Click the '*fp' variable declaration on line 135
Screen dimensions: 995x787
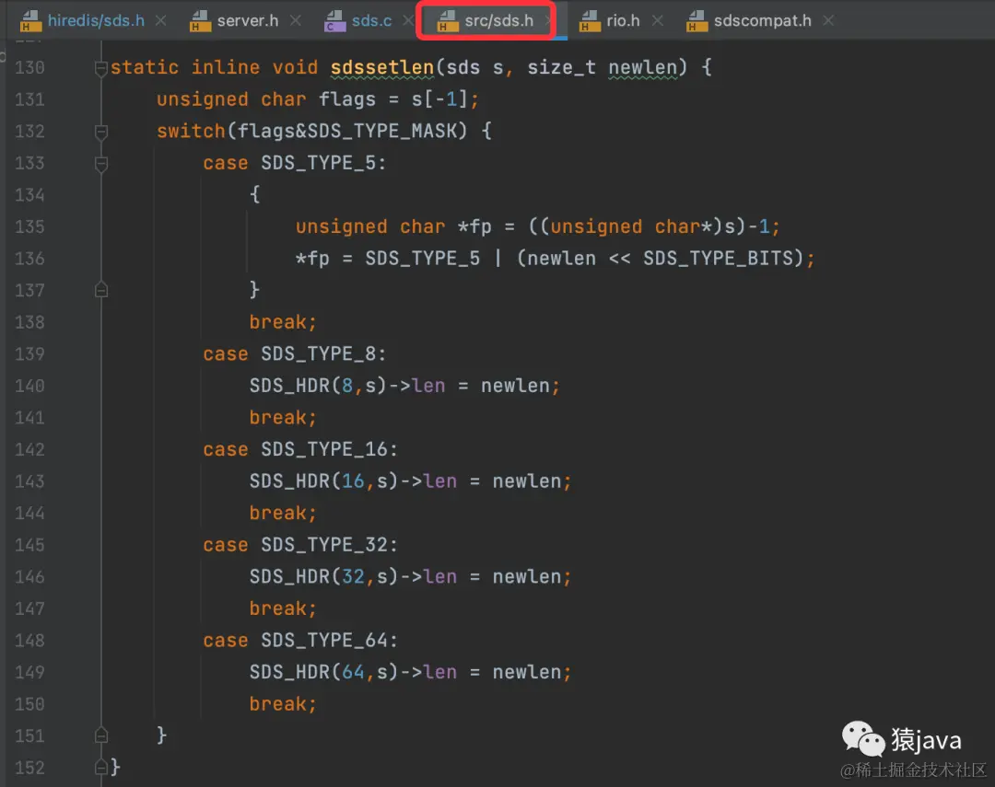474,227
